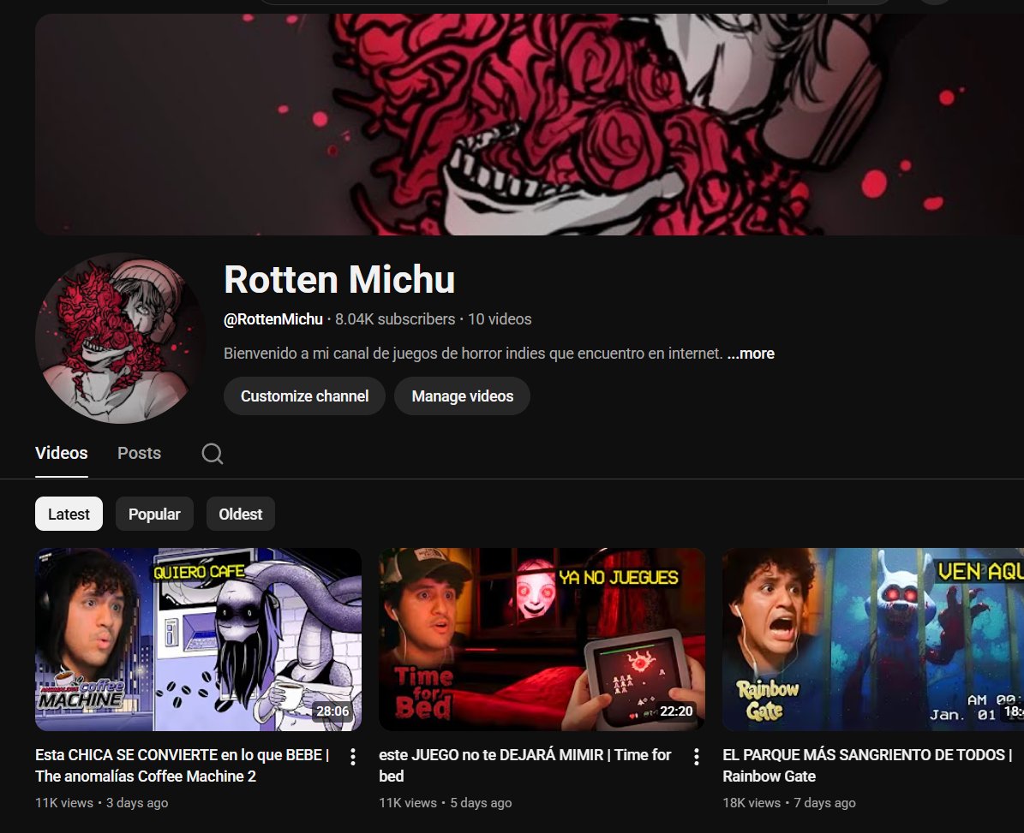The image size is (1024, 833).
Task: Click the @RottenMichu channel handle
Action: [x=272, y=318]
